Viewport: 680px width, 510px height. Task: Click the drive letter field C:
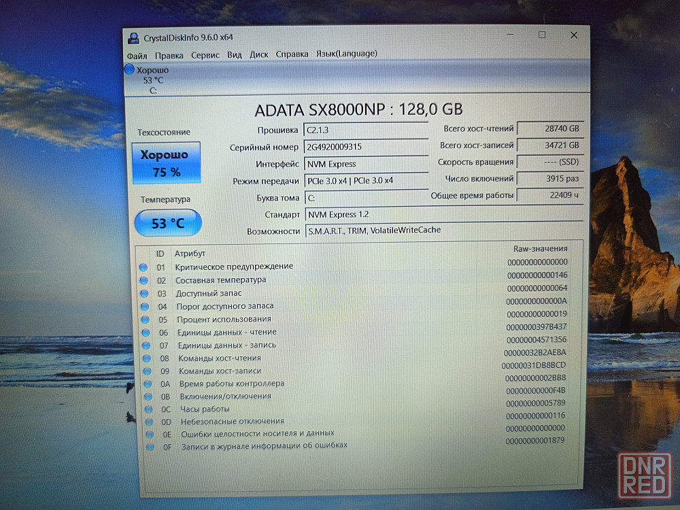tap(367, 198)
